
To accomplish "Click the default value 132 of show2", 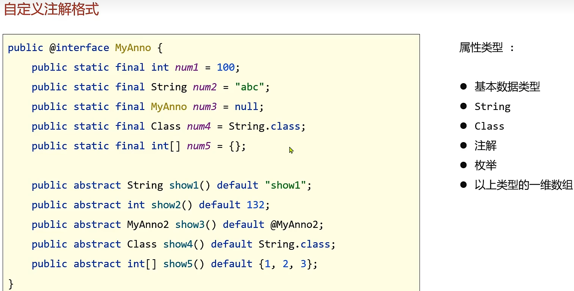I will [x=255, y=205].
